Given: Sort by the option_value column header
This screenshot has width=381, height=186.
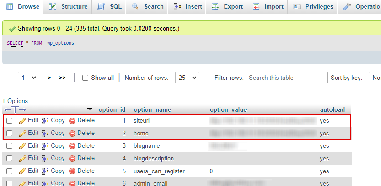Looking at the screenshot, I should pyautogui.click(x=228, y=110).
